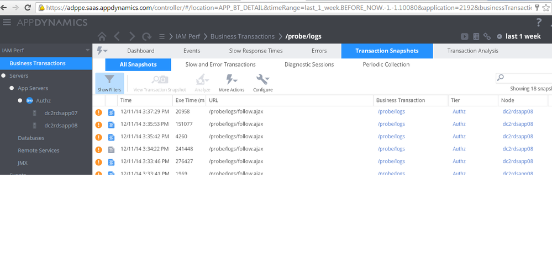Open Databases in the sidebar
The width and height of the screenshot is (552, 259).
click(31, 138)
